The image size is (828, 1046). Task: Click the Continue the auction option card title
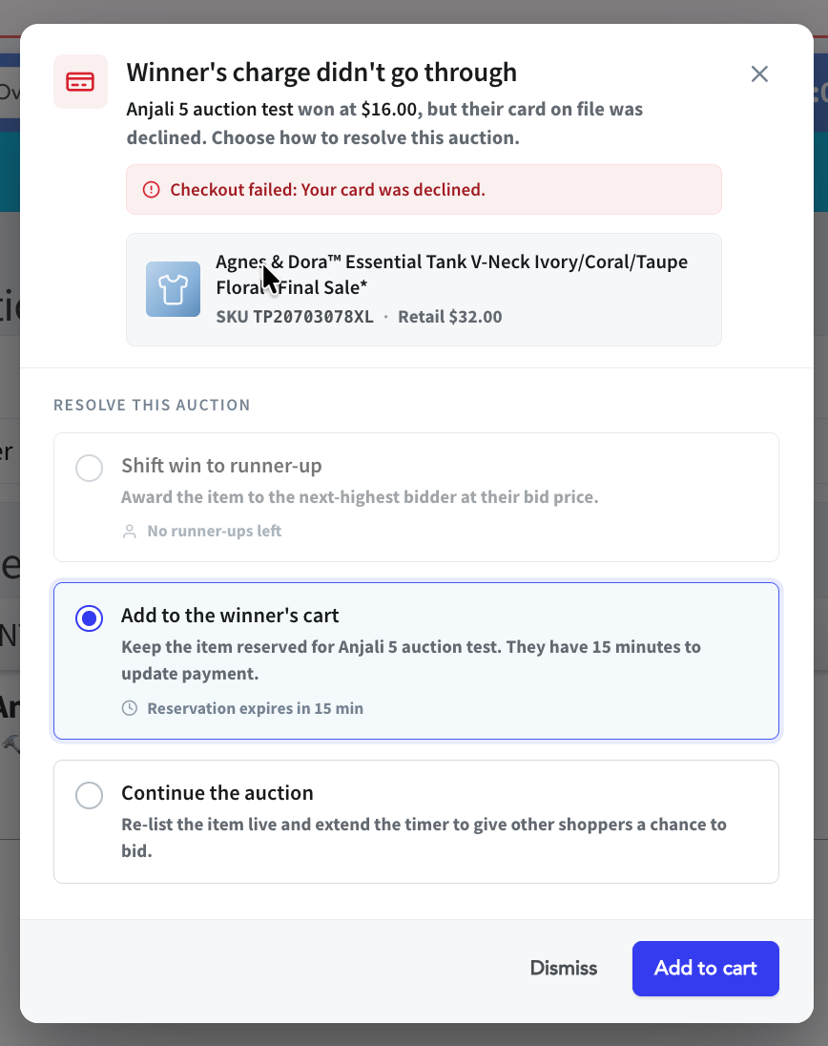tap(217, 792)
